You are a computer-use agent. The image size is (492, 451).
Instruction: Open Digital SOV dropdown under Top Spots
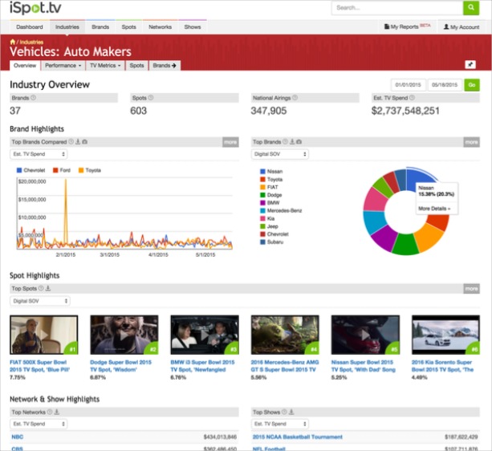40,301
